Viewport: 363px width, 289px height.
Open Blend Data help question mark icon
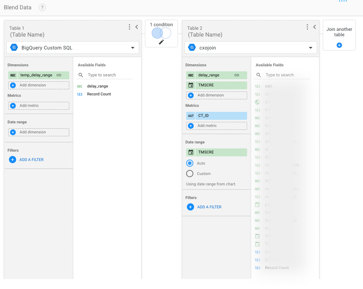click(x=42, y=8)
